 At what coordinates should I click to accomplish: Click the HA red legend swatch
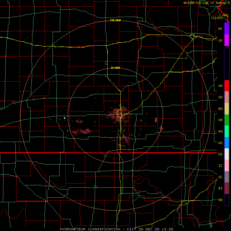[x=227, y=86]
